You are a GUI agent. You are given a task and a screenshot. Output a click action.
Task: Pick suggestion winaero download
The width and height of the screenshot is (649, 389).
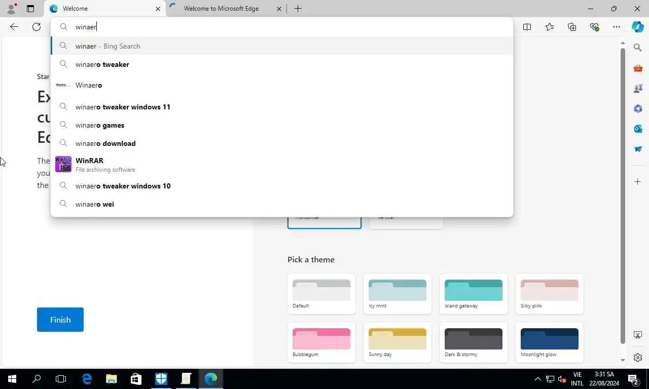coord(282,143)
